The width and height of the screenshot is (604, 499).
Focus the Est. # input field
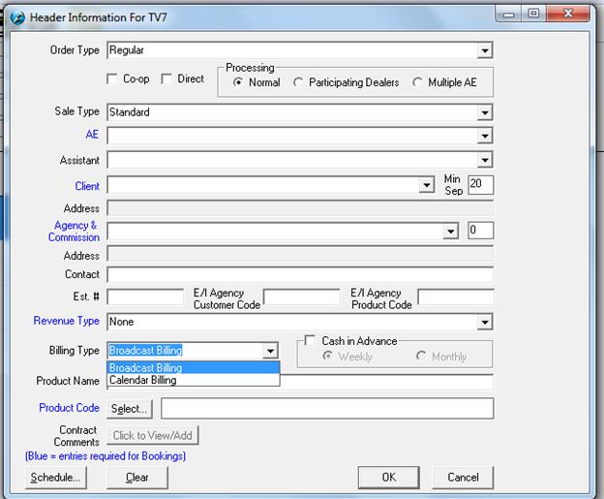tap(145, 296)
